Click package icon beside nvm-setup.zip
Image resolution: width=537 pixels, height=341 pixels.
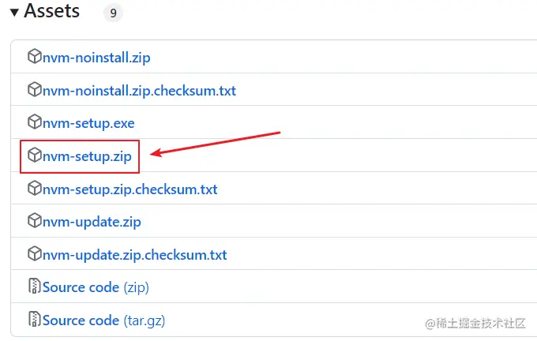(35, 155)
